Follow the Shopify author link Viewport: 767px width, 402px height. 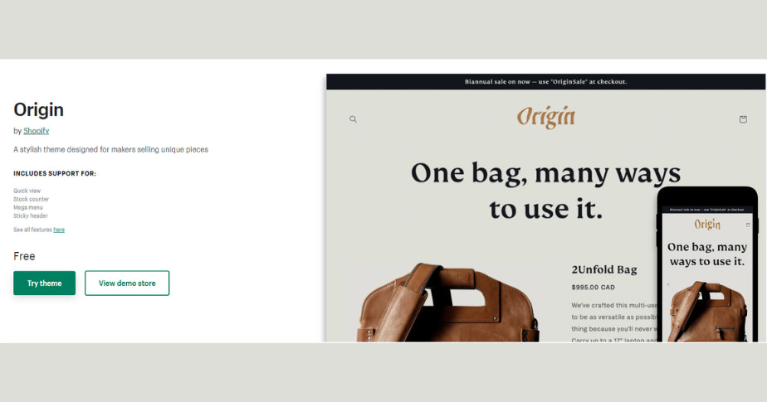(36, 131)
